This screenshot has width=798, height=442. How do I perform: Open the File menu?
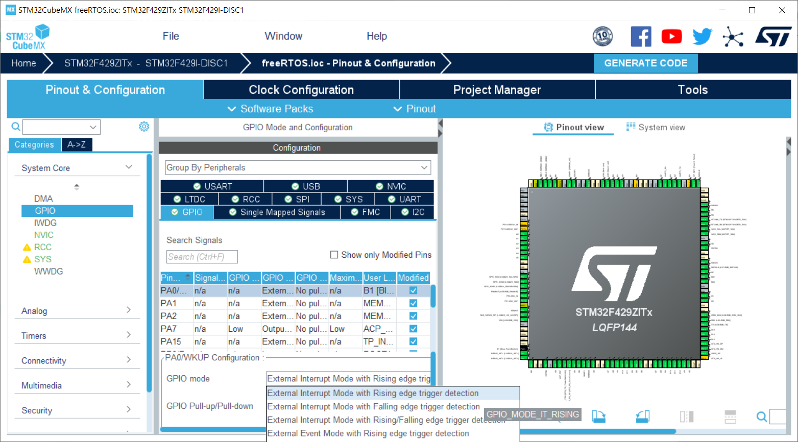(x=171, y=36)
